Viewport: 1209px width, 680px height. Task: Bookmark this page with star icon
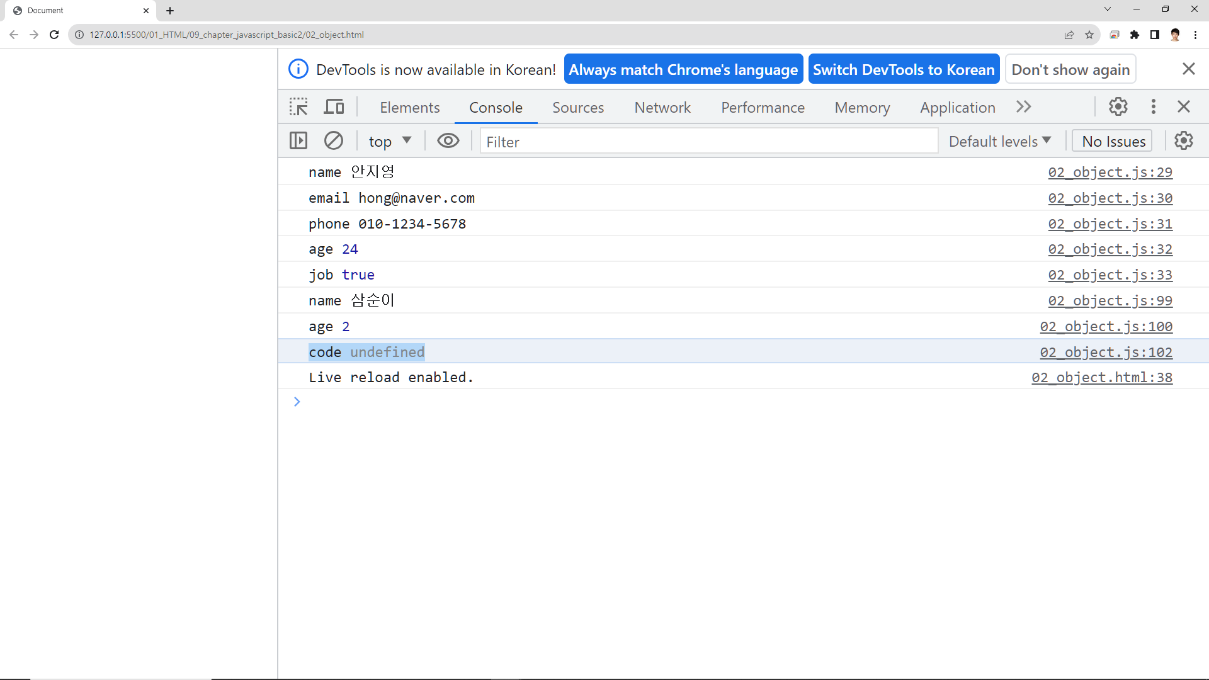tap(1089, 35)
